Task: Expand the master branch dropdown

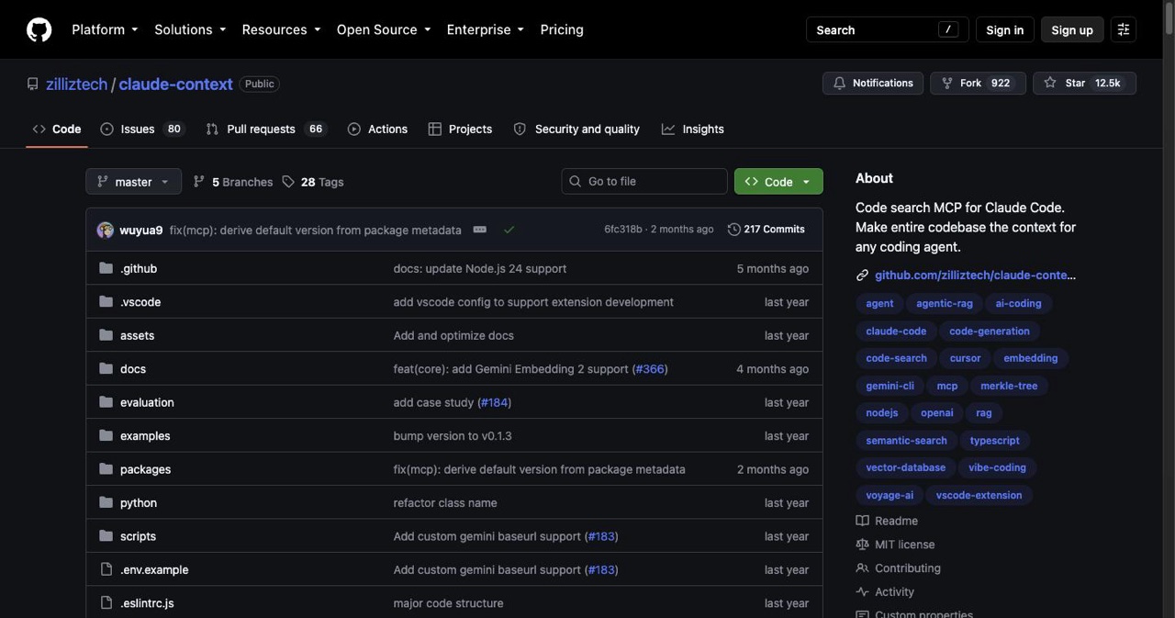Action: click(134, 182)
